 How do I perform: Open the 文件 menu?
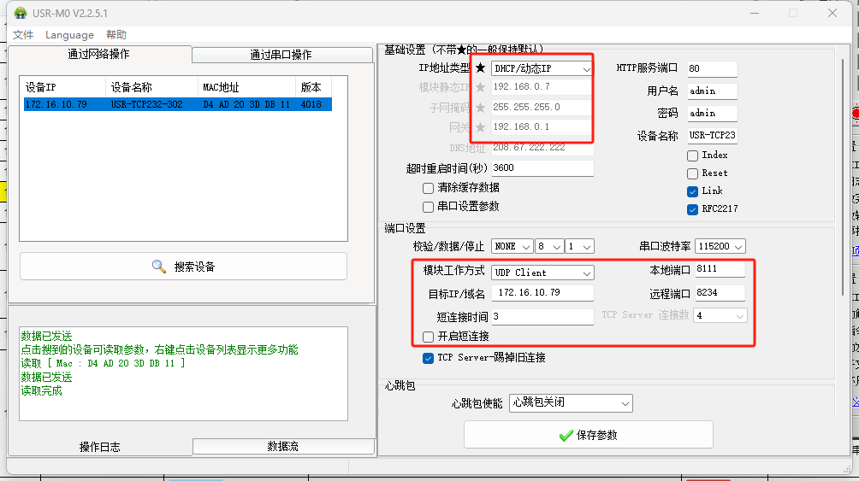coord(23,35)
